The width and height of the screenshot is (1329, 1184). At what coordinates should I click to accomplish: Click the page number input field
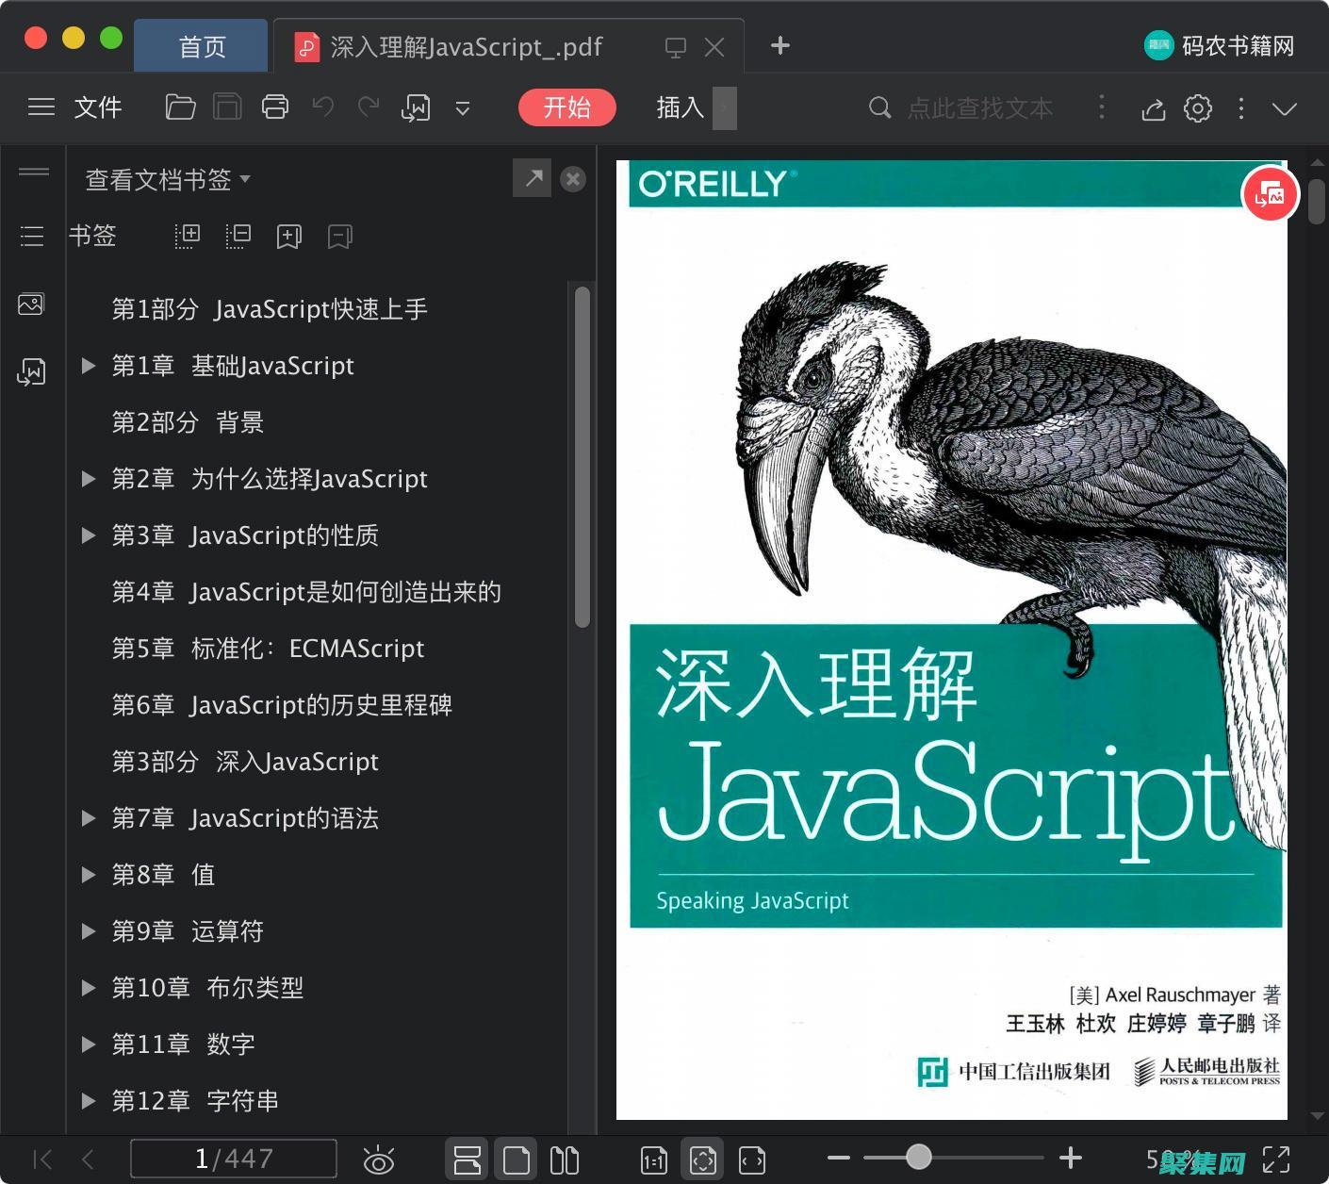(x=234, y=1159)
